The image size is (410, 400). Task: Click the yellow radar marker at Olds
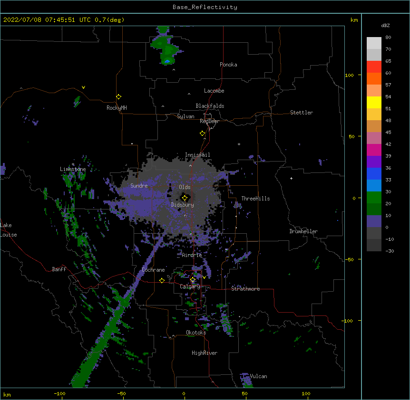(185, 198)
